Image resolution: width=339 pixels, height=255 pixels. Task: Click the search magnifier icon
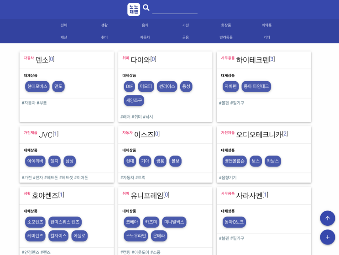coord(146,8)
